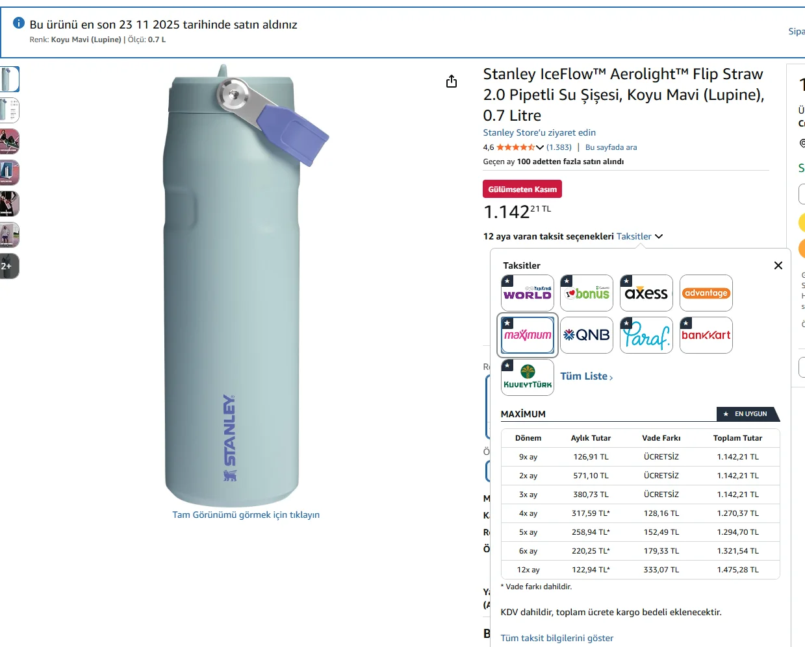Choose the Bankkart card option
The width and height of the screenshot is (805, 647).
[706, 335]
